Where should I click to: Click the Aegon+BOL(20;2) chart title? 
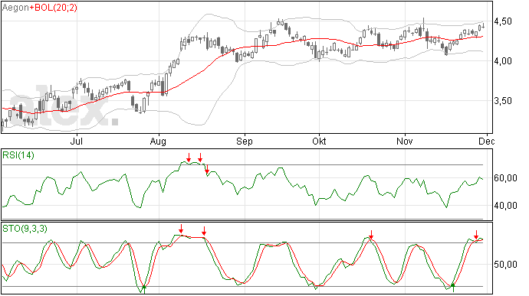40,8
